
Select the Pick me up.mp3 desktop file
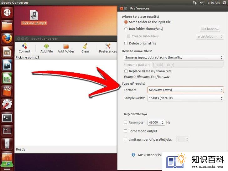(34, 18)
